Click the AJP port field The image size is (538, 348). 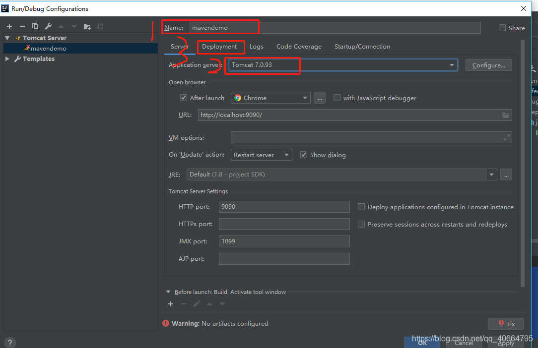284,259
